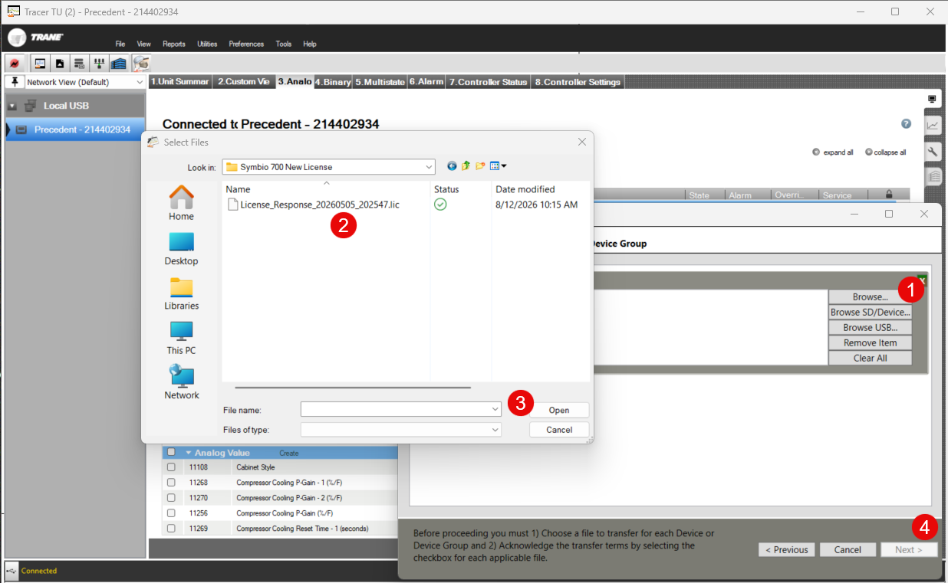Viewport: 948px width, 583px height.
Task: Open the building icon on right sidebar
Action: coord(933,177)
